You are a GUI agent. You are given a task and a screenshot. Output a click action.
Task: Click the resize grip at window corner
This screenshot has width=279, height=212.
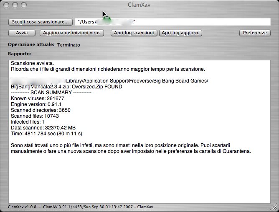[x=274, y=207]
